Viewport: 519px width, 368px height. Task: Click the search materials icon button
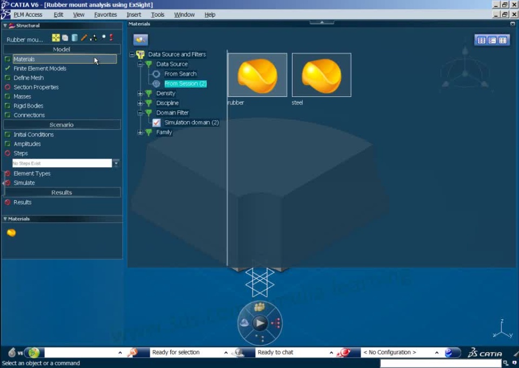click(141, 40)
